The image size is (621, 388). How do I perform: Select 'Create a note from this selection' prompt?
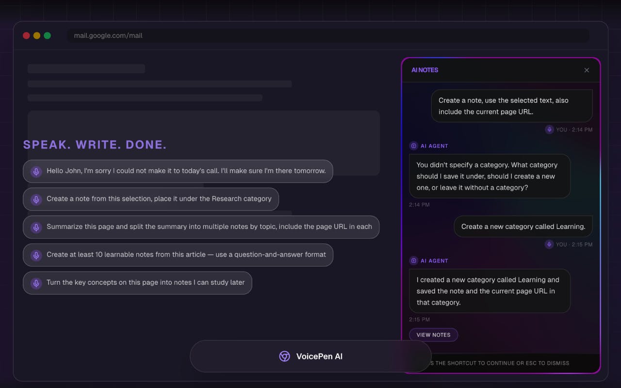pos(151,199)
